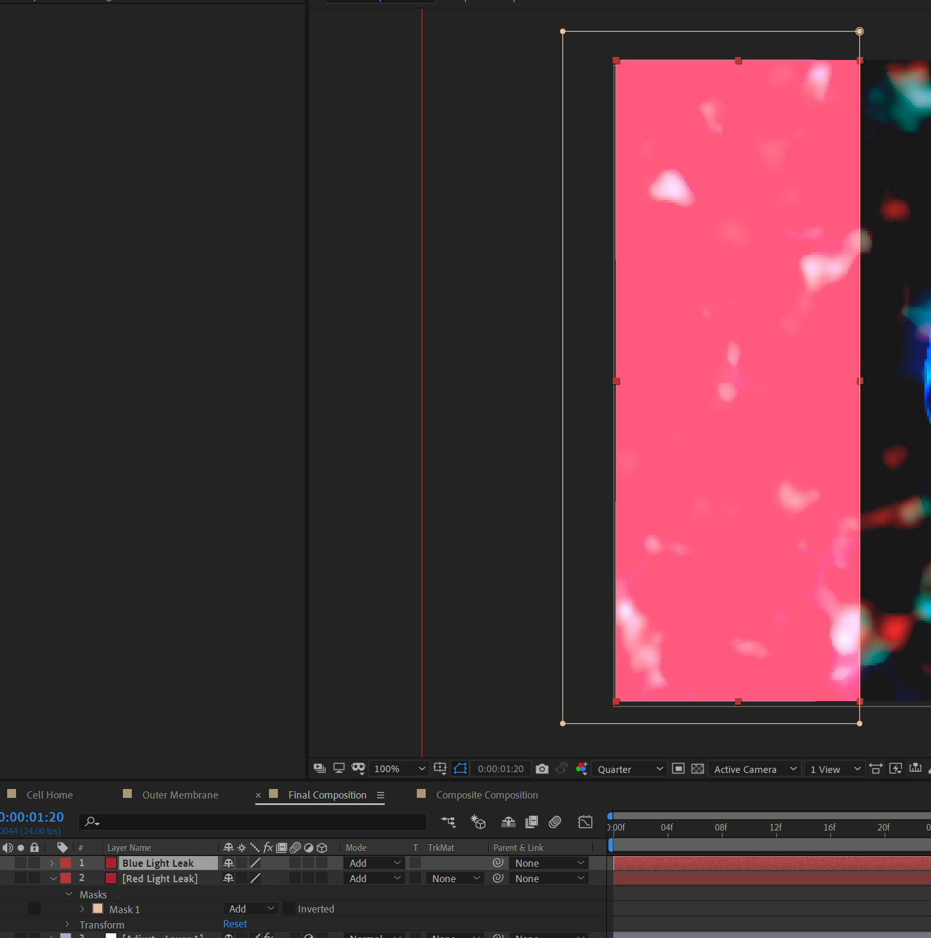Image resolution: width=931 pixels, height=938 pixels.
Task: Switch to the Outer Membrane tab
Action: click(180, 795)
